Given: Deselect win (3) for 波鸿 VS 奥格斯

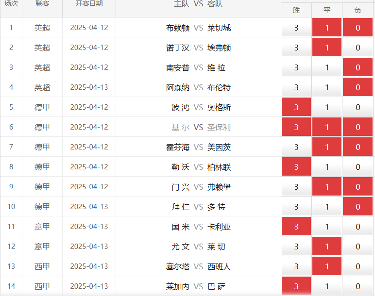Looking at the screenshot, I should (296, 107).
